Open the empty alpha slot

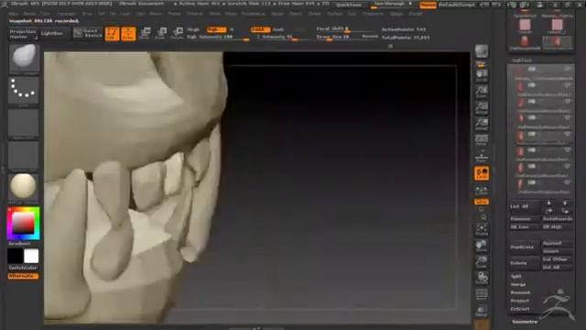[x=23, y=124]
